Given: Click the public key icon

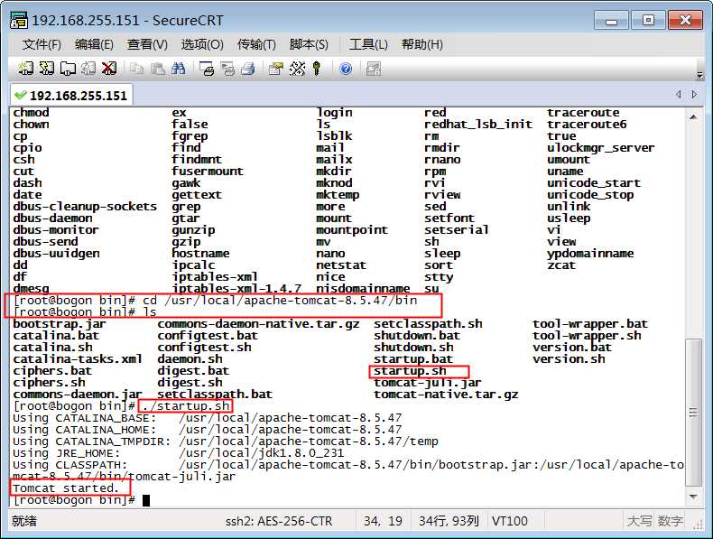Looking at the screenshot, I should (x=317, y=69).
